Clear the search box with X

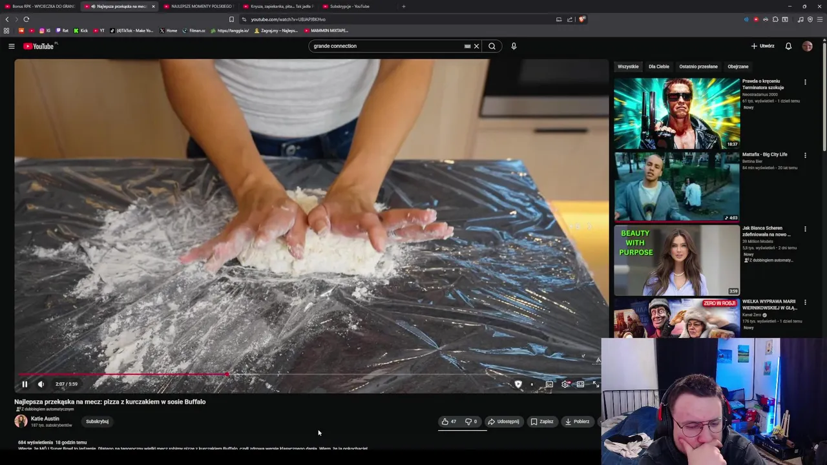pos(476,46)
